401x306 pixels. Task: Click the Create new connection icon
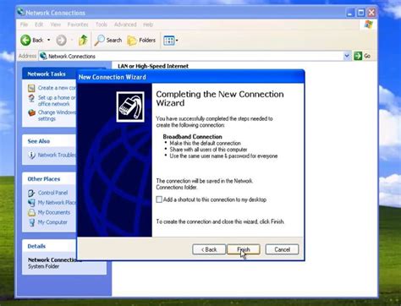pos(31,88)
